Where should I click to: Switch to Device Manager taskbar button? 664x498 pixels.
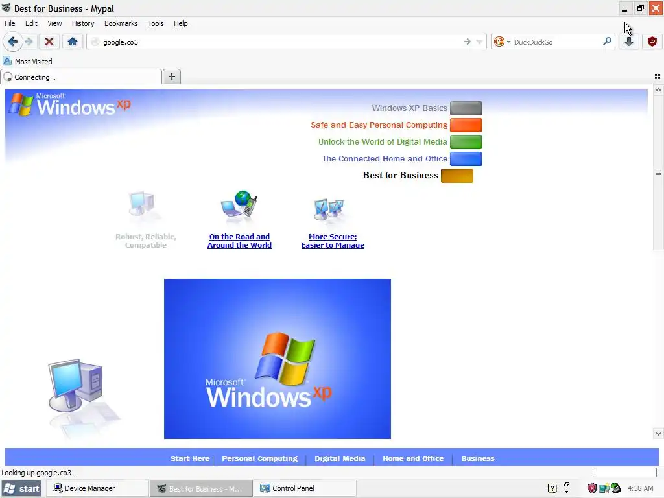(97, 488)
